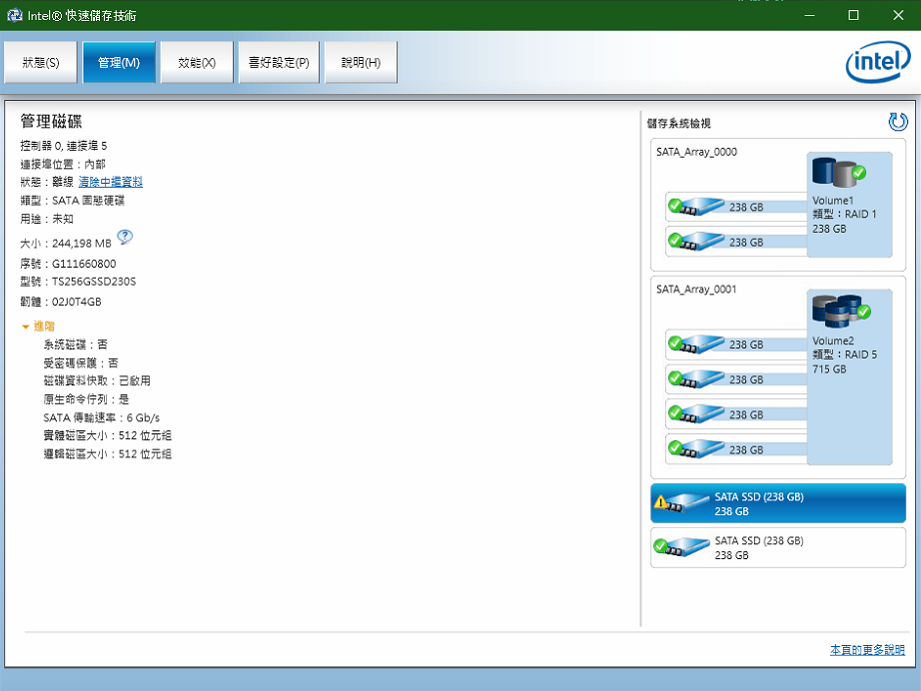Click the 類型：RAID 1 text under Volume1
Viewport: 921px width, 691px height.
click(844, 215)
